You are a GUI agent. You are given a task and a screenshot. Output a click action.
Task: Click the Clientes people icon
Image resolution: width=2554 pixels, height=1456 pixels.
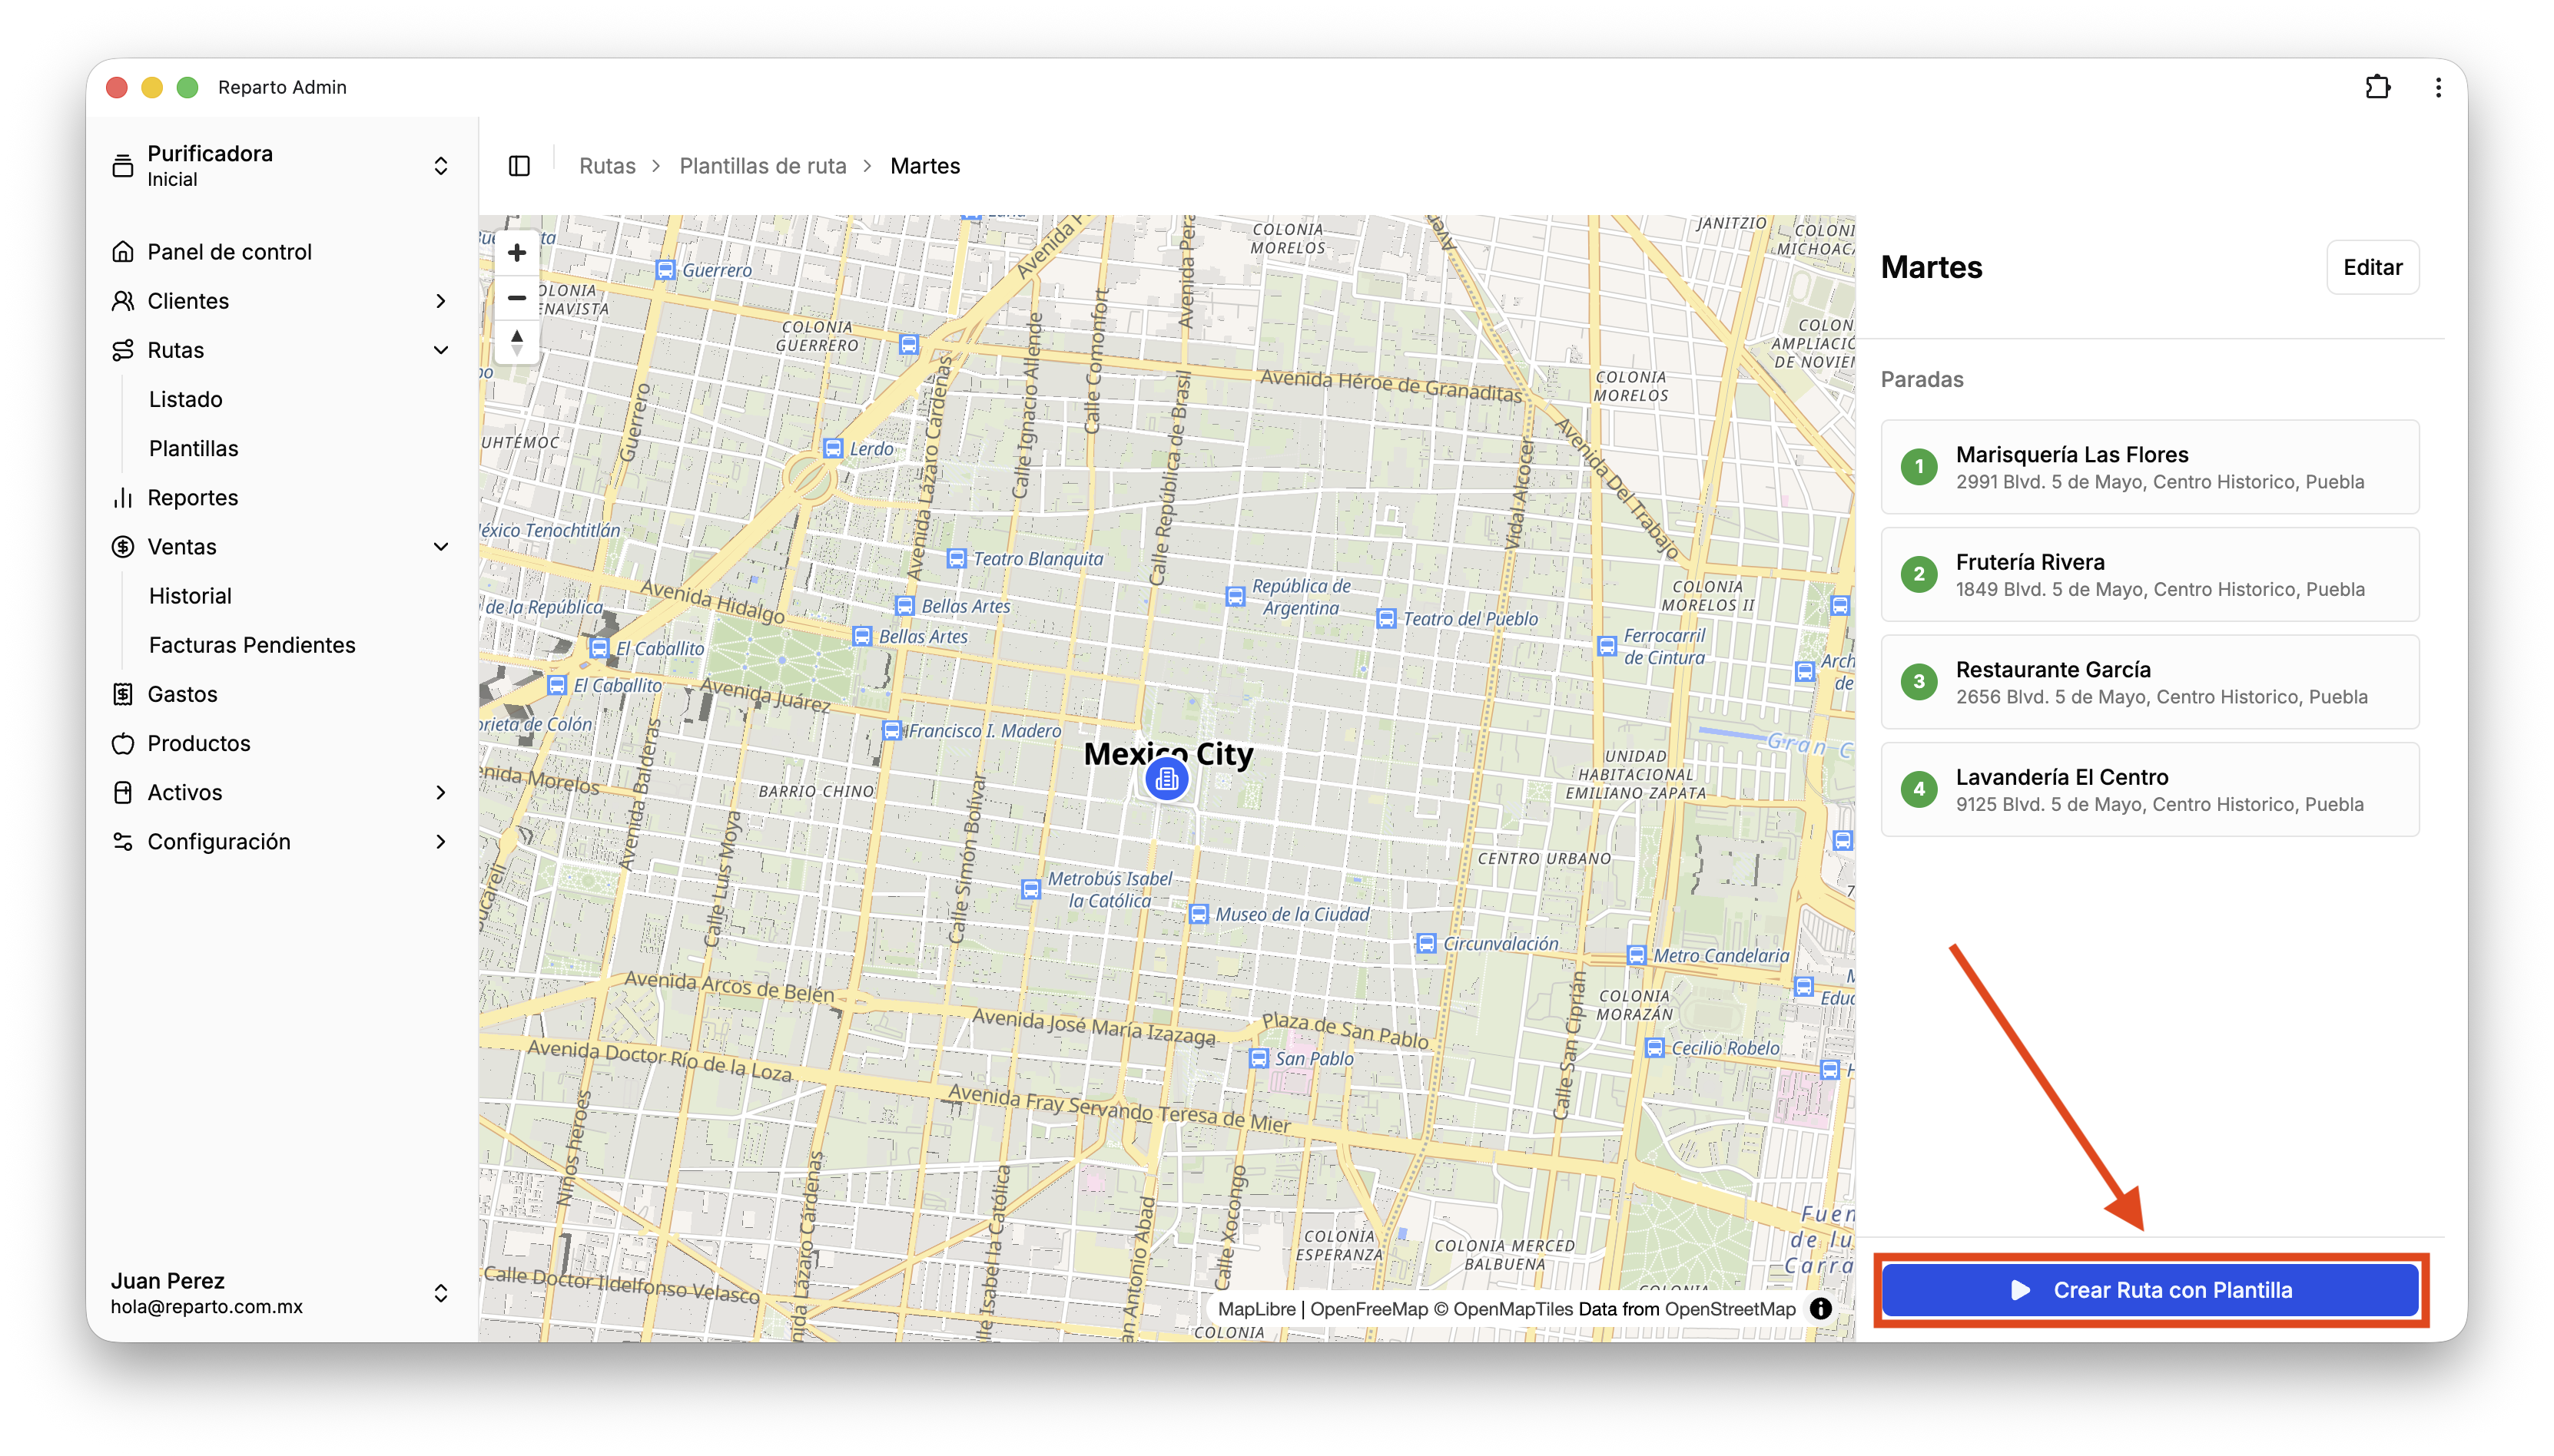[x=123, y=301]
